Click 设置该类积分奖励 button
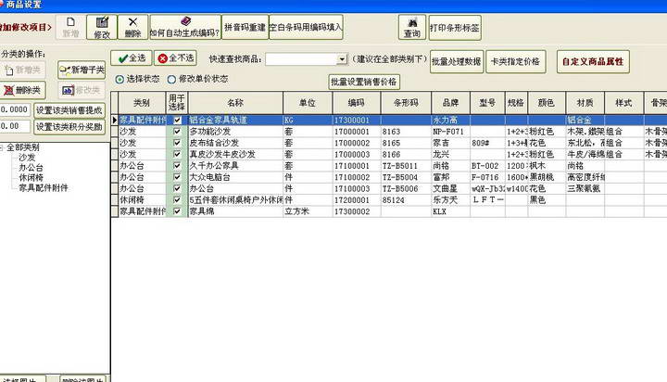 point(69,126)
